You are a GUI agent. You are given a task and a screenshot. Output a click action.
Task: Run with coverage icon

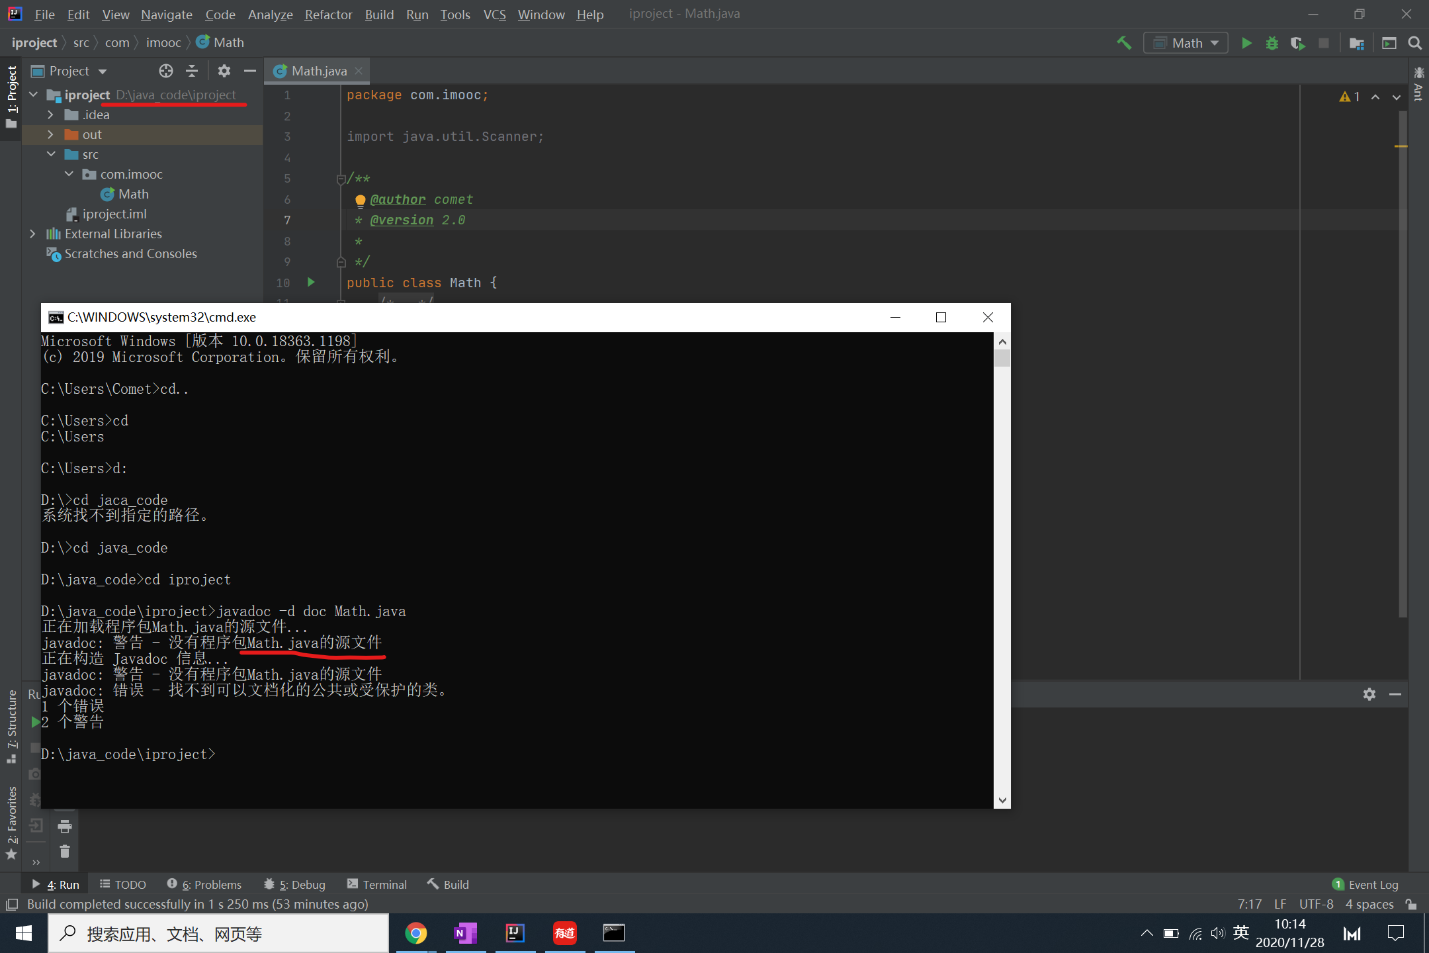pos(1297,43)
